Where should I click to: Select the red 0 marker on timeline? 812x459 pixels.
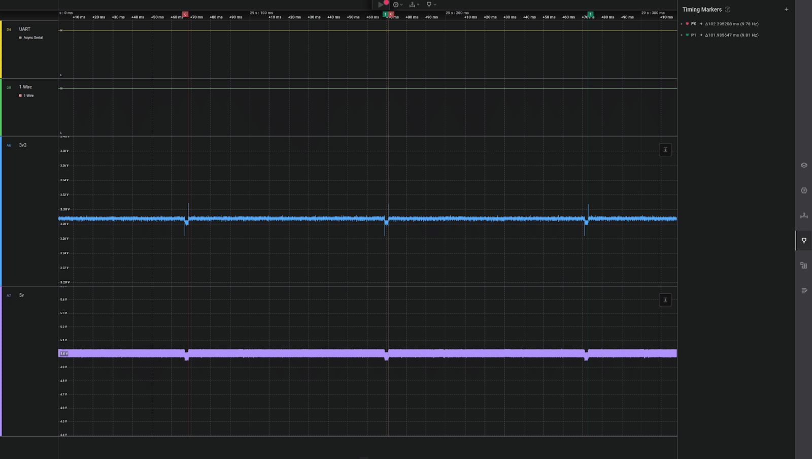(x=185, y=14)
